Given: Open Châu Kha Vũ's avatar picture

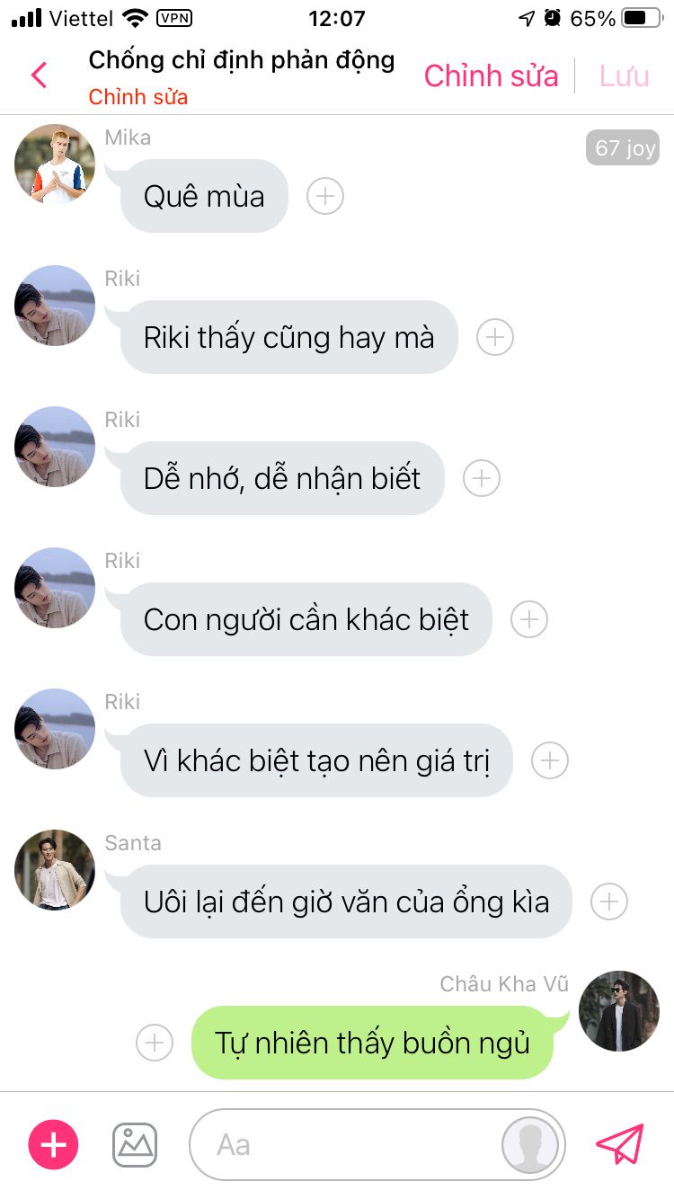Looking at the screenshot, I should 619,1011.
